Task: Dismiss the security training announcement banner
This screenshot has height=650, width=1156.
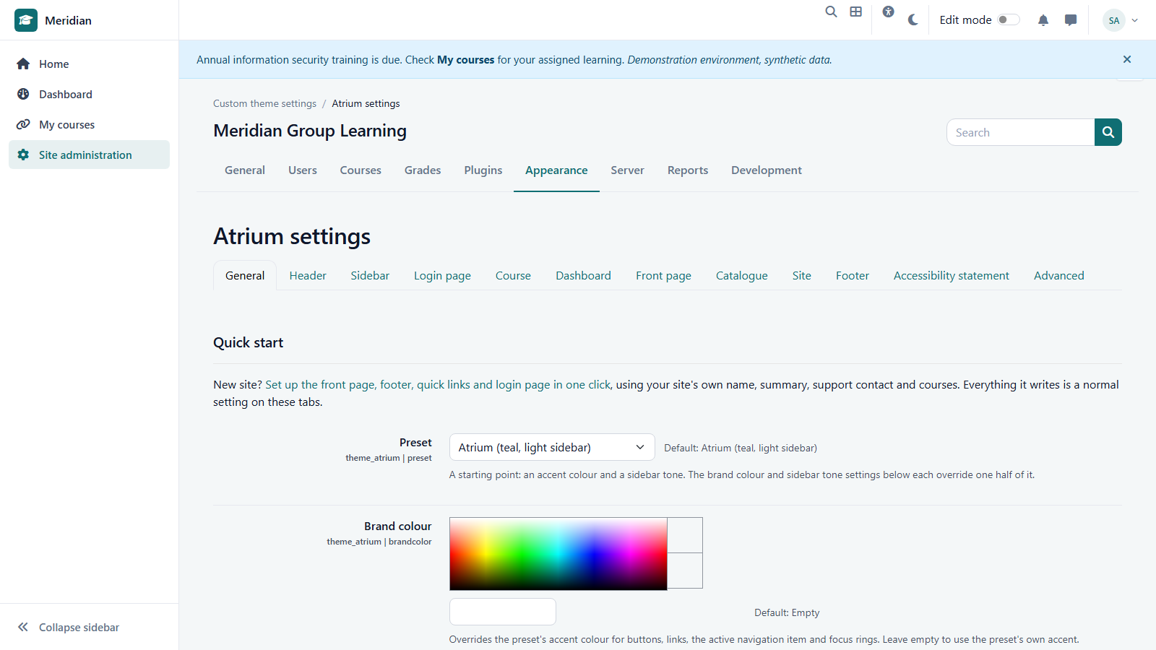Action: point(1127,59)
